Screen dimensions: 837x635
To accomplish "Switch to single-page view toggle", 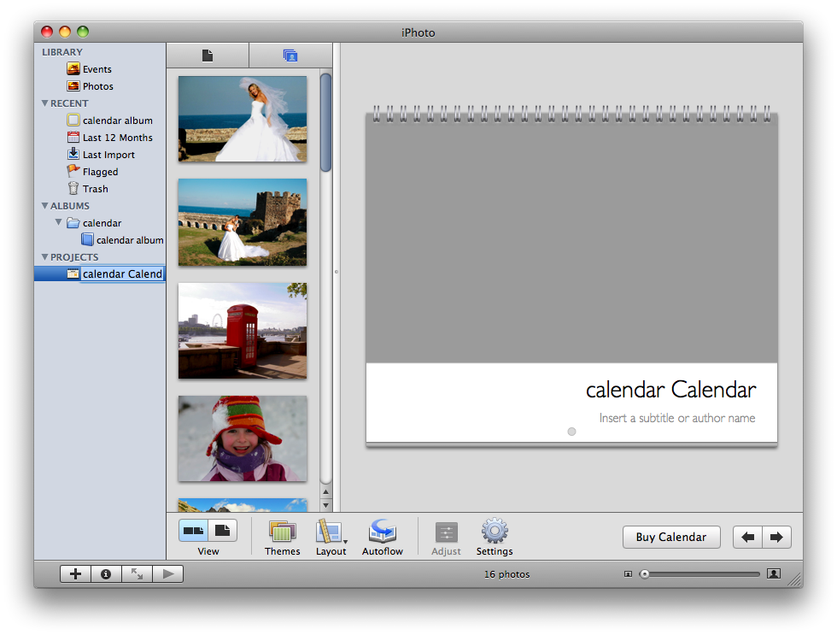I will pos(222,531).
